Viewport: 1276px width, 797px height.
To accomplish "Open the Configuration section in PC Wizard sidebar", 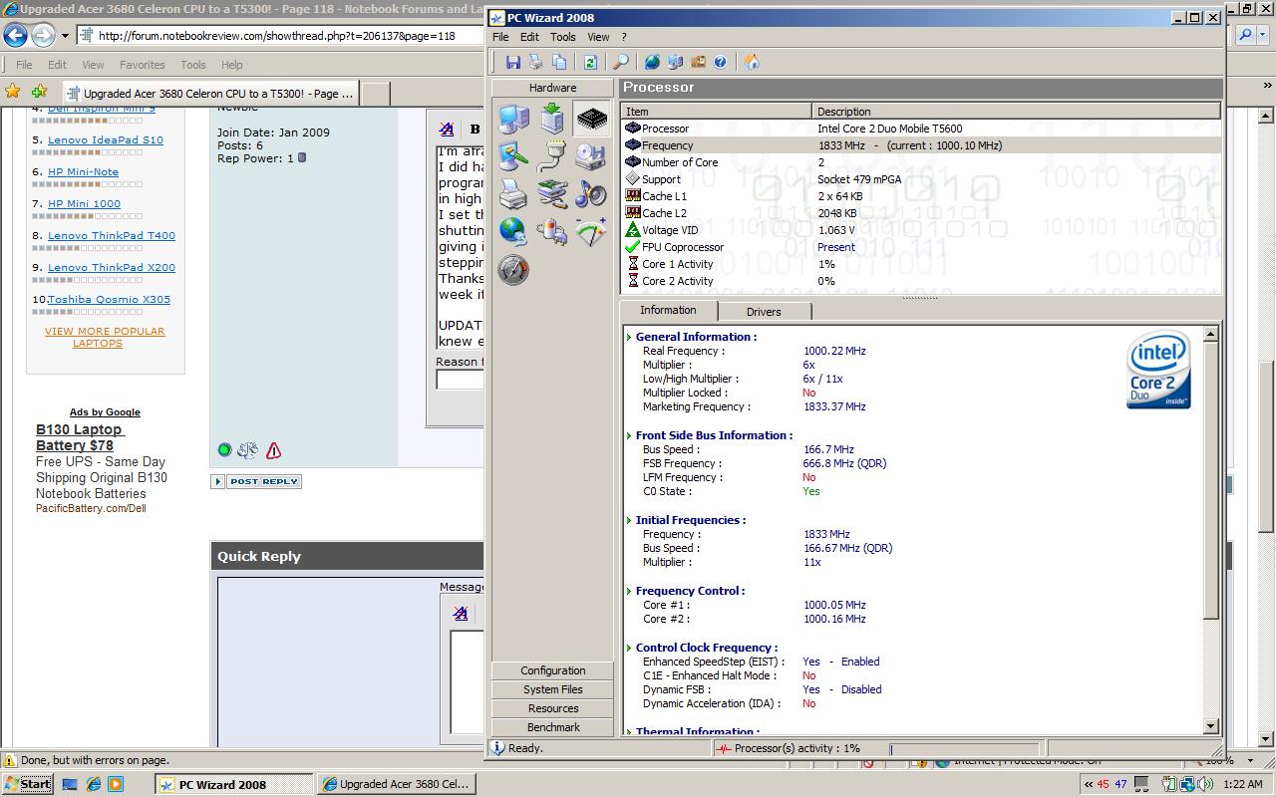I will (552, 670).
